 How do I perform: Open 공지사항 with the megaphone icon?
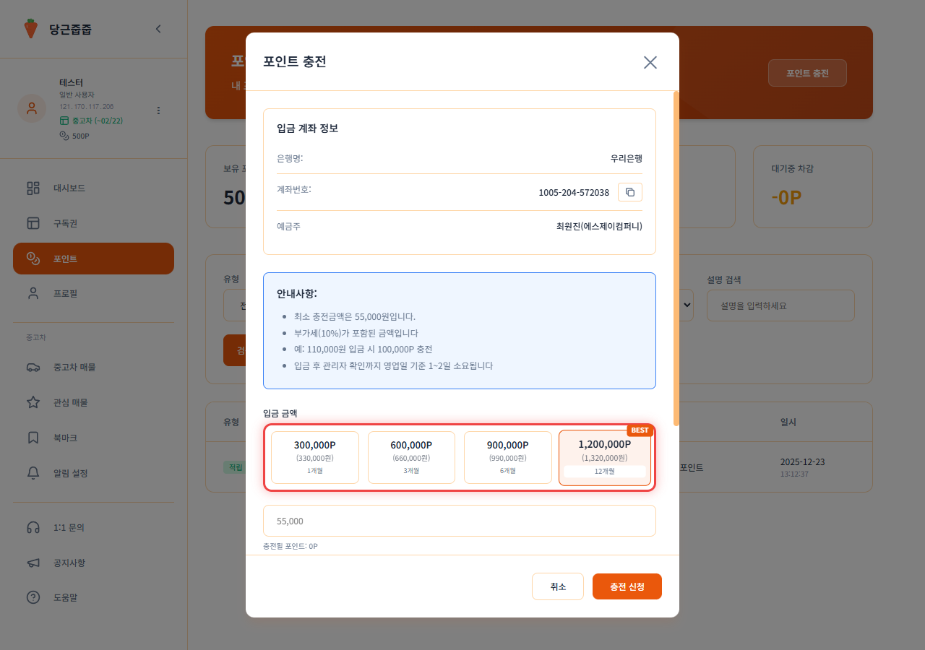point(32,563)
